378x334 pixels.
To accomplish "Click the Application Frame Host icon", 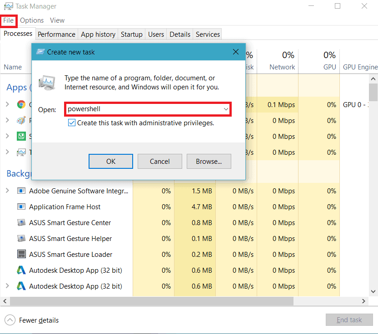I will [21, 206].
